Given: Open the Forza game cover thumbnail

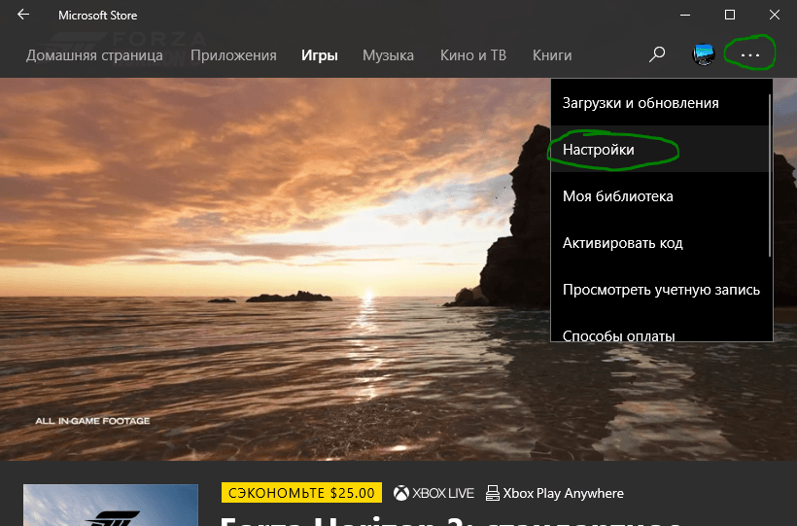Looking at the screenshot, I should 110,505.
